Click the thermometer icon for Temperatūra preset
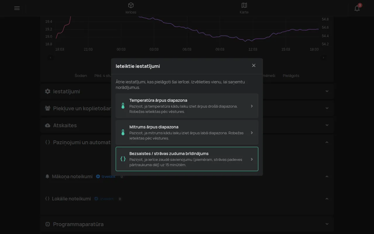Viewport: 374px width, 234px height. (x=123, y=106)
